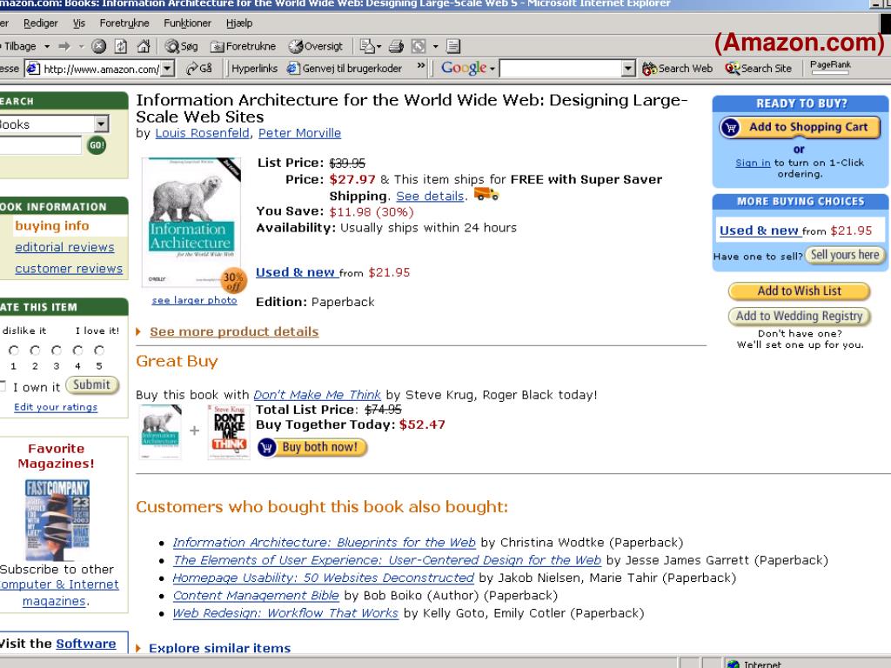Open the Tilbage history dropdown arrow
The height and width of the screenshot is (668, 891).
pyautogui.click(x=47, y=46)
